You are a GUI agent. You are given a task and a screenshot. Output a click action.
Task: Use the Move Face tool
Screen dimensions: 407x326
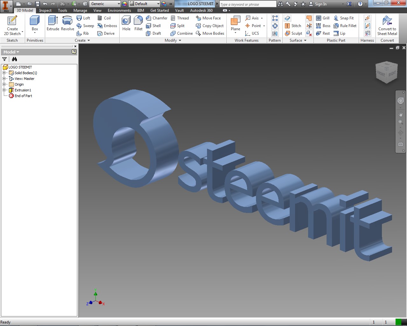click(x=208, y=18)
